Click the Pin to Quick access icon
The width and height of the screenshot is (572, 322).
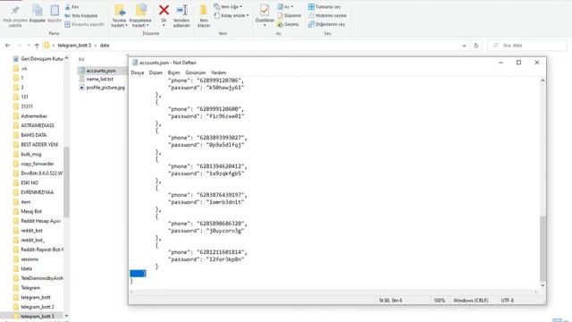(x=15, y=11)
